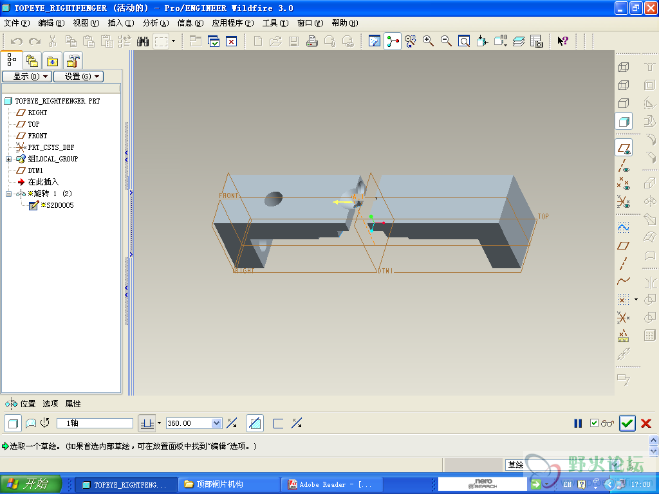The width and height of the screenshot is (659, 494).
Task: Open angle option dropdown arrow
Action: coord(160,423)
